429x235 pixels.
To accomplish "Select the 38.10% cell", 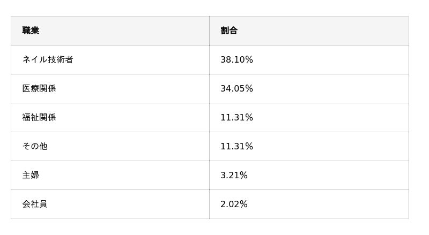I will 309,59.
